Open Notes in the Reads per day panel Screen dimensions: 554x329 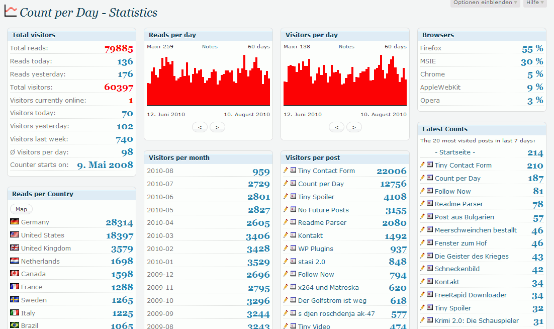(x=210, y=47)
